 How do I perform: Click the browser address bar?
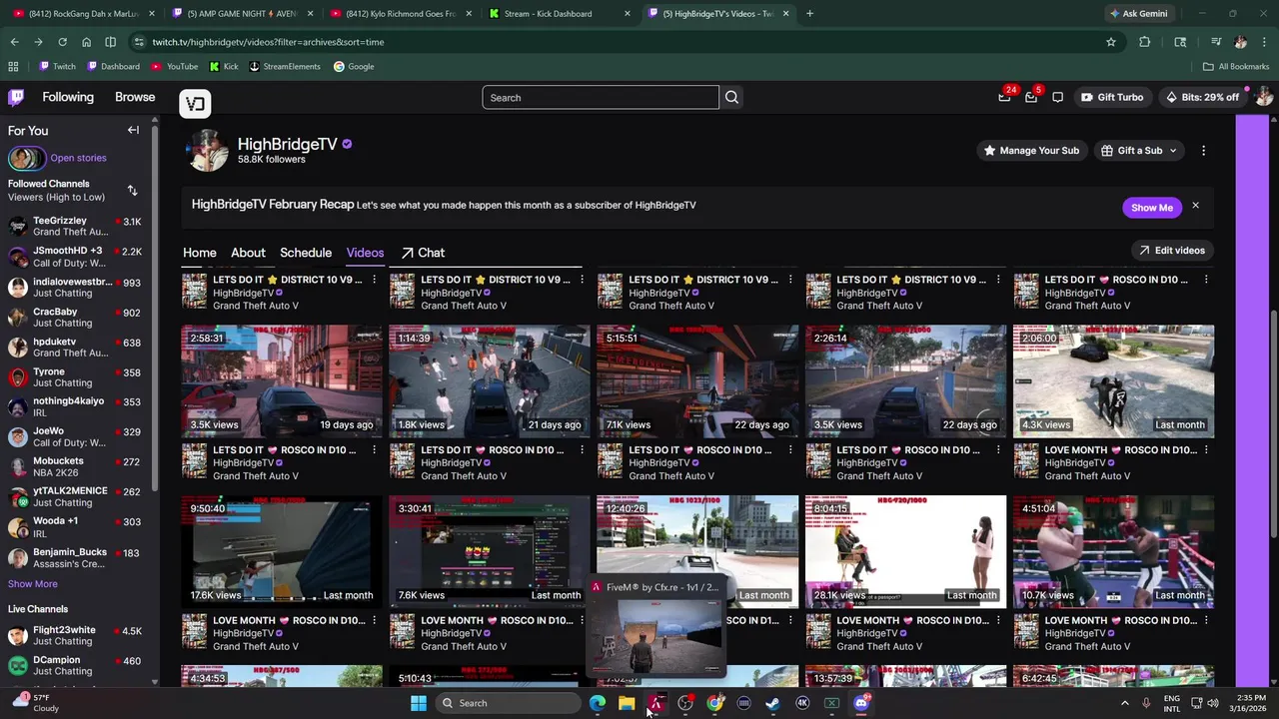620,42
